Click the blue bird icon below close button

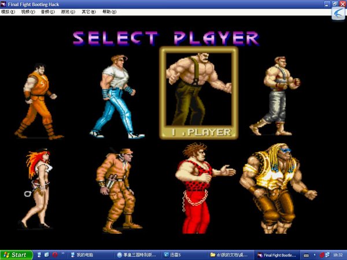(338, 14)
